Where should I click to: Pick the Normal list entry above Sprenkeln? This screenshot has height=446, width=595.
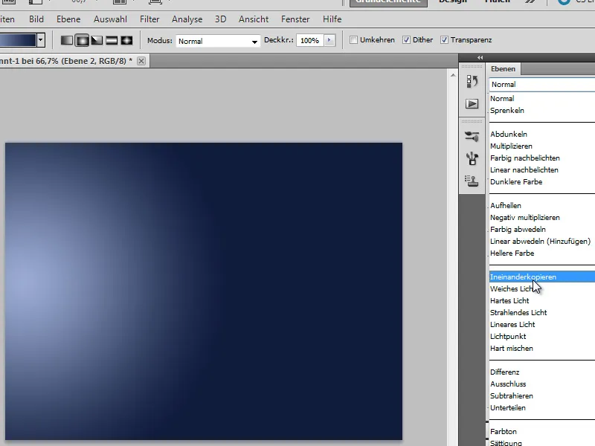click(x=542, y=99)
